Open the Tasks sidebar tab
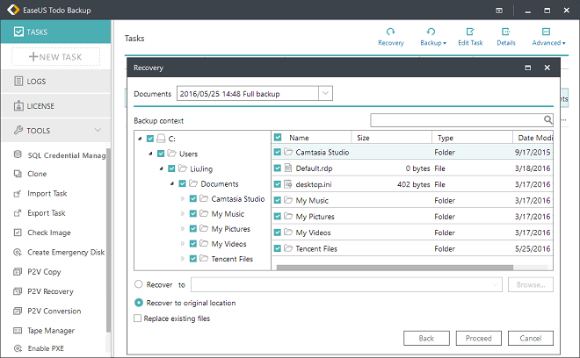The height and width of the screenshot is (358, 580). click(56, 32)
